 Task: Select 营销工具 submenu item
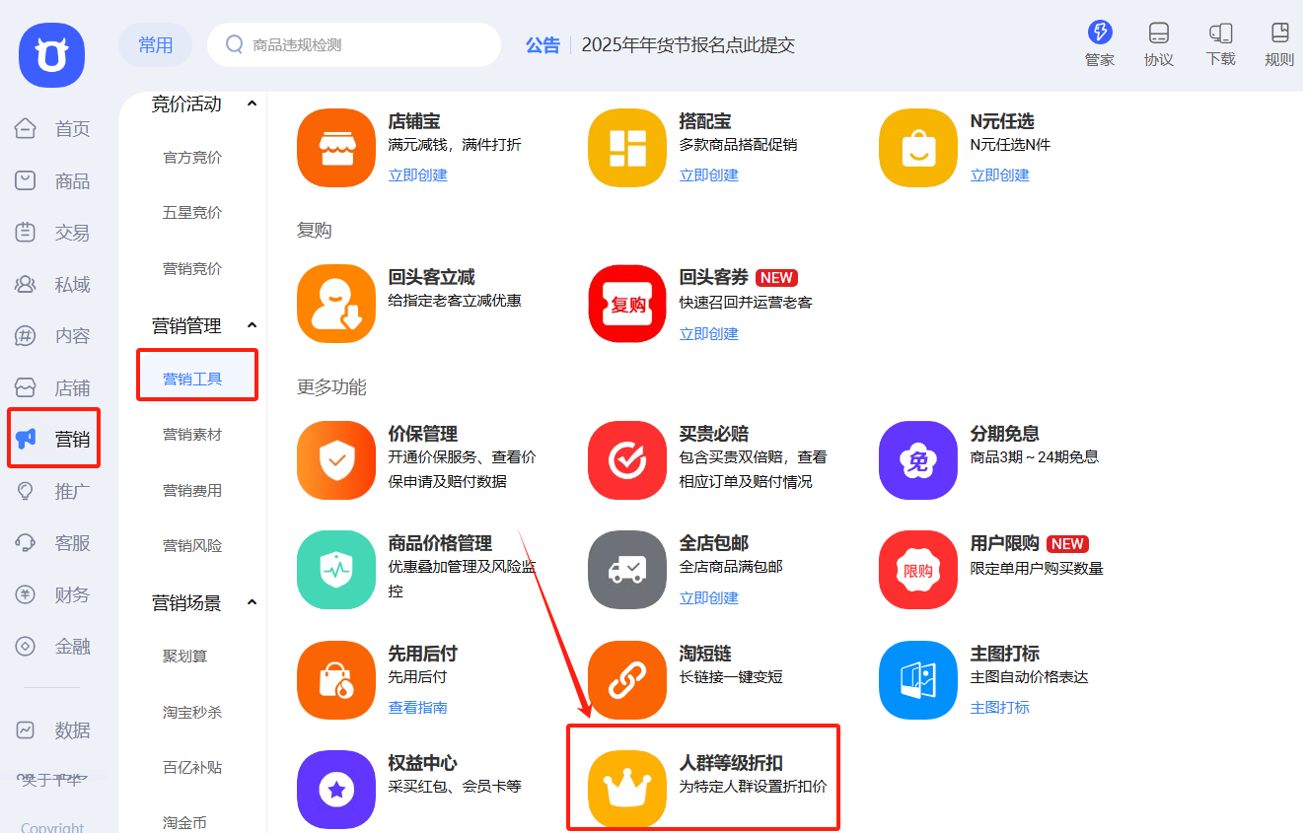pyautogui.click(x=192, y=379)
